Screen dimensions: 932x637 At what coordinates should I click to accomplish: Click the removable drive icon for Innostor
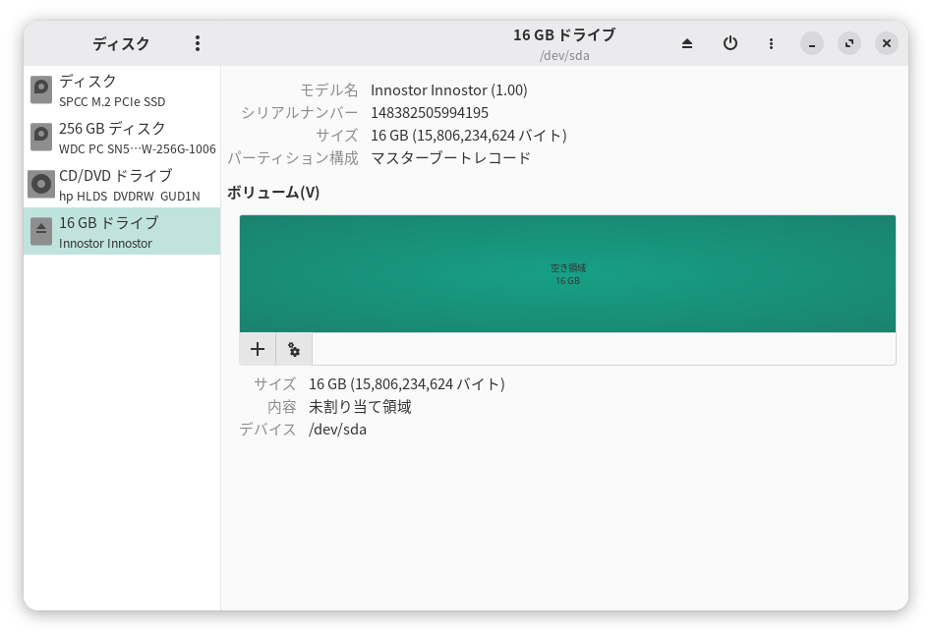41,232
